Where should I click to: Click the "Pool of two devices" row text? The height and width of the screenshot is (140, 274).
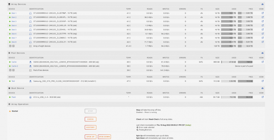point(41,70)
